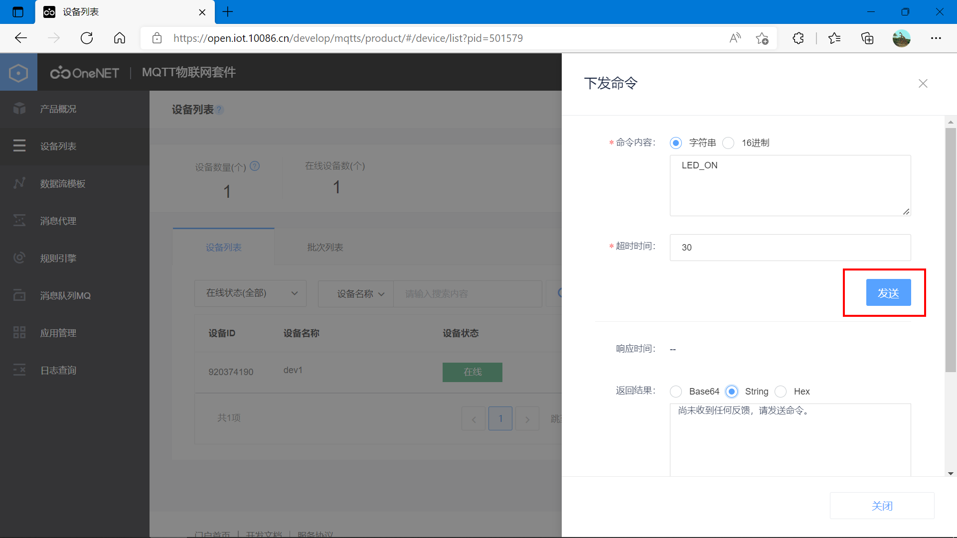Click the 设备状态 column header
Viewport: 957px width, 538px height.
(461, 333)
